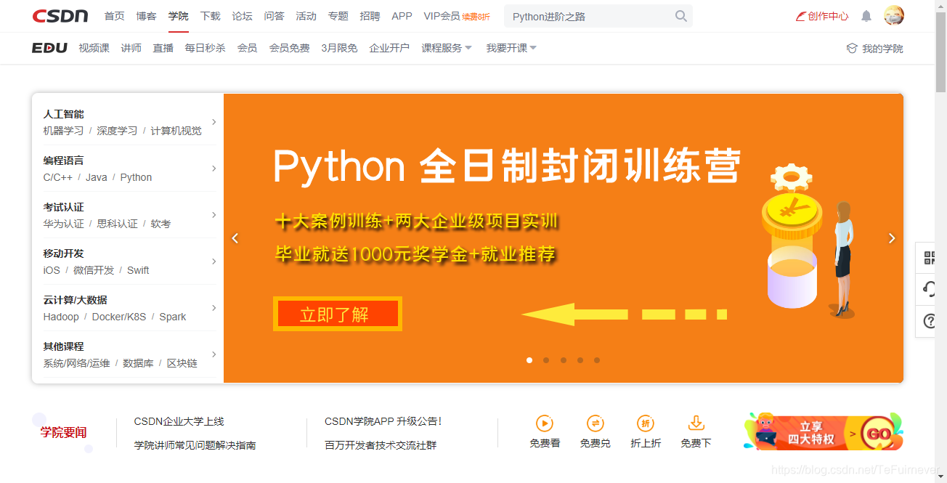The height and width of the screenshot is (483, 947).
Task: Click the 免费兑 exchange icon
Action: click(x=595, y=425)
